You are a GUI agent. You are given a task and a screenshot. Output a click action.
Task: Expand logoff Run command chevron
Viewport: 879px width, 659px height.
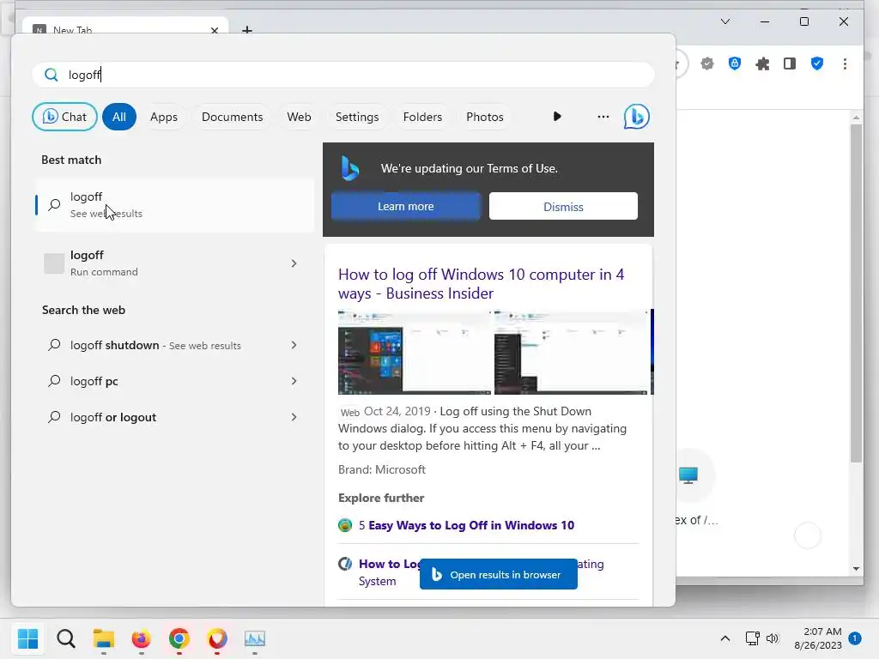(x=294, y=263)
